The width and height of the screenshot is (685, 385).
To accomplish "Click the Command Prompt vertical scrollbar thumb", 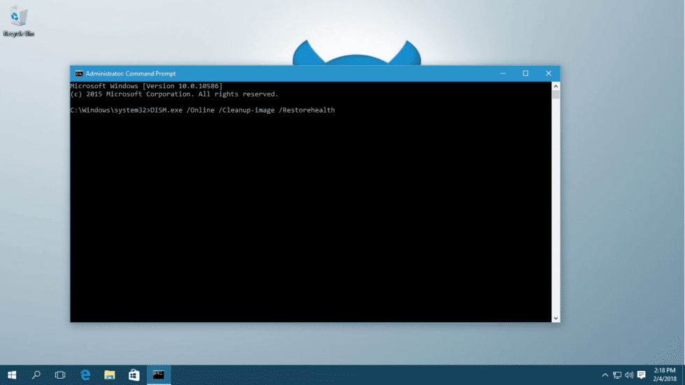I will [556, 95].
